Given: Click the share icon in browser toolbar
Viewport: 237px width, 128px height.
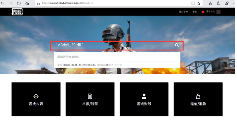Looking at the screenshot, I should (227, 3).
